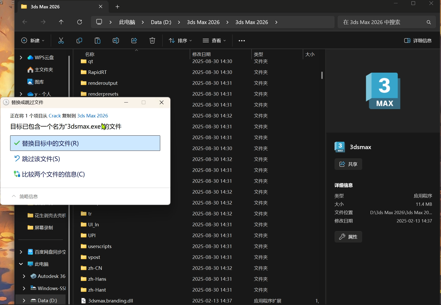Collapse the WPS云盘 entry in sidebar

[21, 57]
